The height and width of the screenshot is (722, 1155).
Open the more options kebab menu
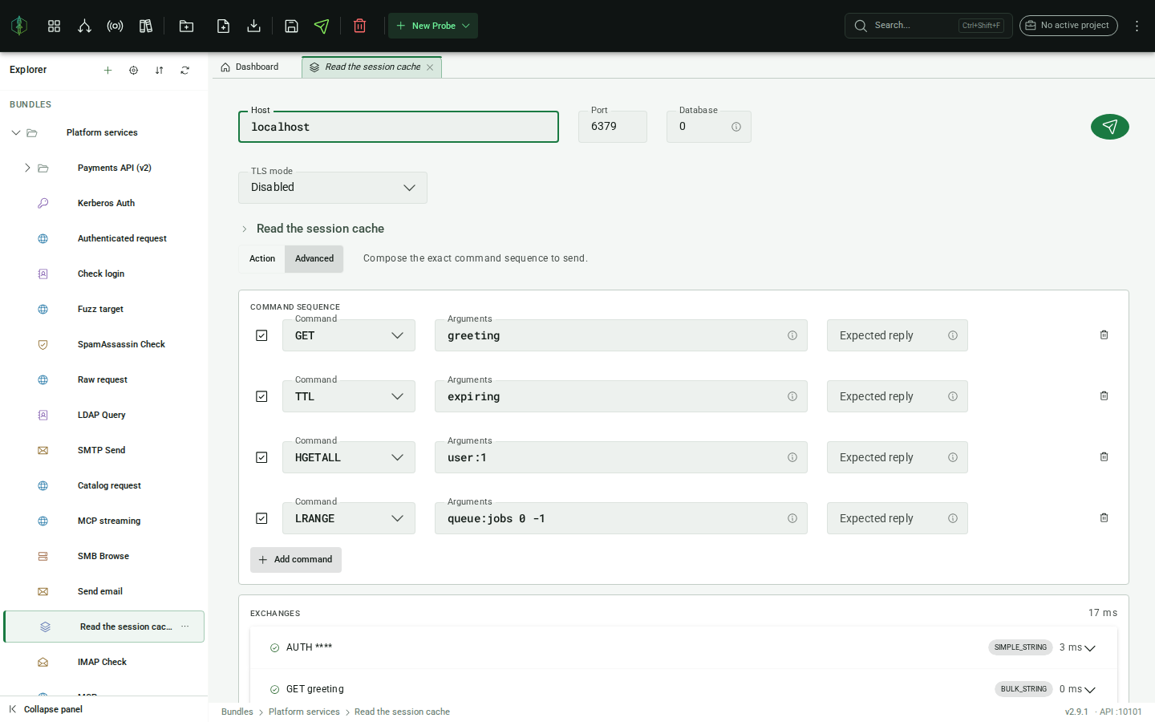tap(1137, 26)
